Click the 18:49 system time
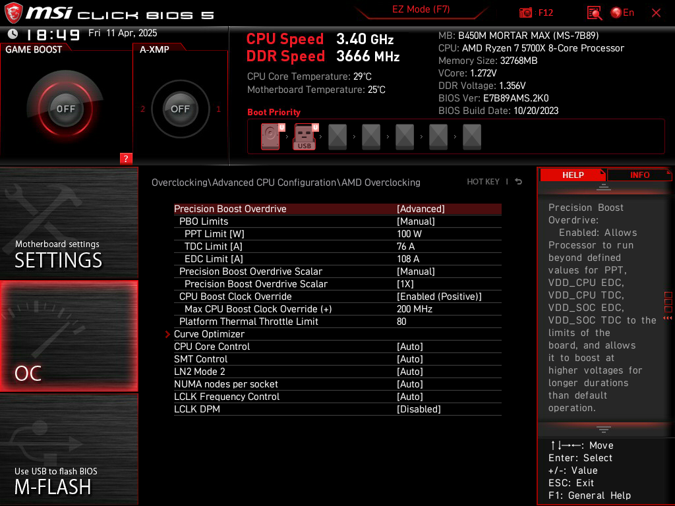 [53, 34]
